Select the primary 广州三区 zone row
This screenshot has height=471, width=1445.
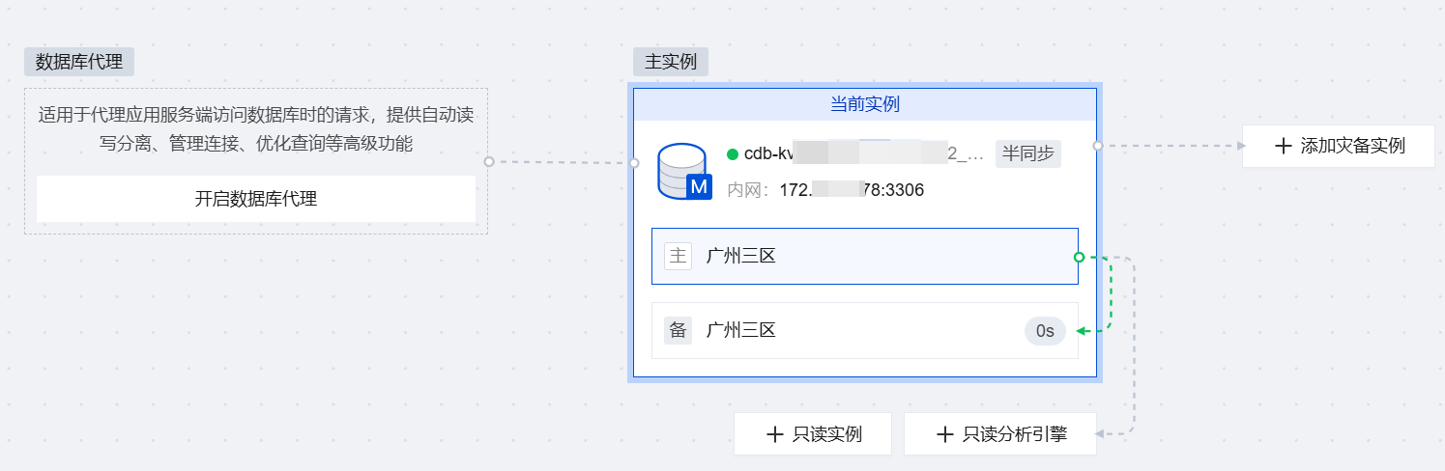[865, 257]
